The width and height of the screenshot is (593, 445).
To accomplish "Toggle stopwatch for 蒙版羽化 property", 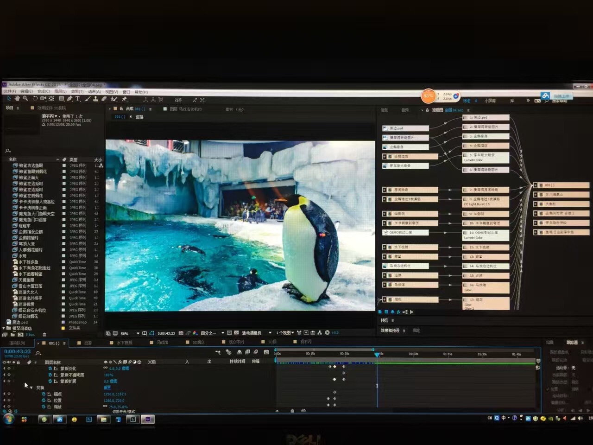I will (x=50, y=369).
